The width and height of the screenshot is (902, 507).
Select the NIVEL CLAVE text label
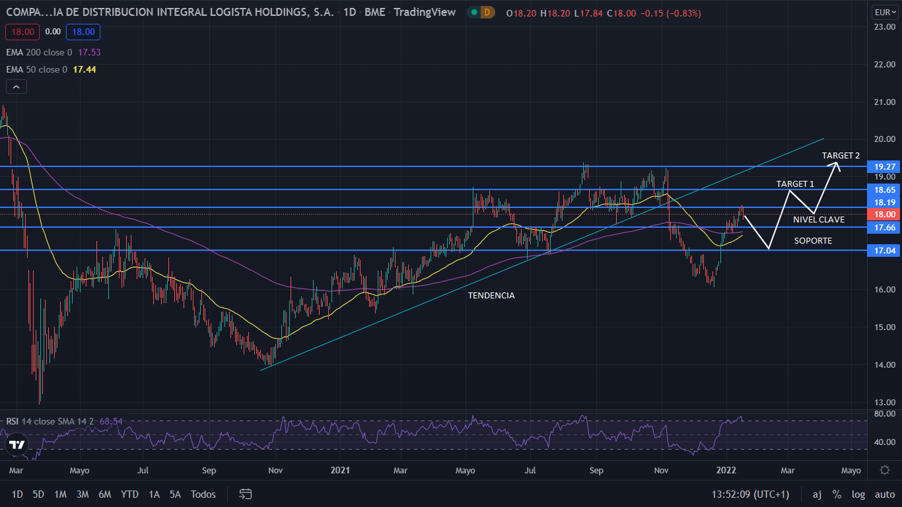pyautogui.click(x=819, y=220)
